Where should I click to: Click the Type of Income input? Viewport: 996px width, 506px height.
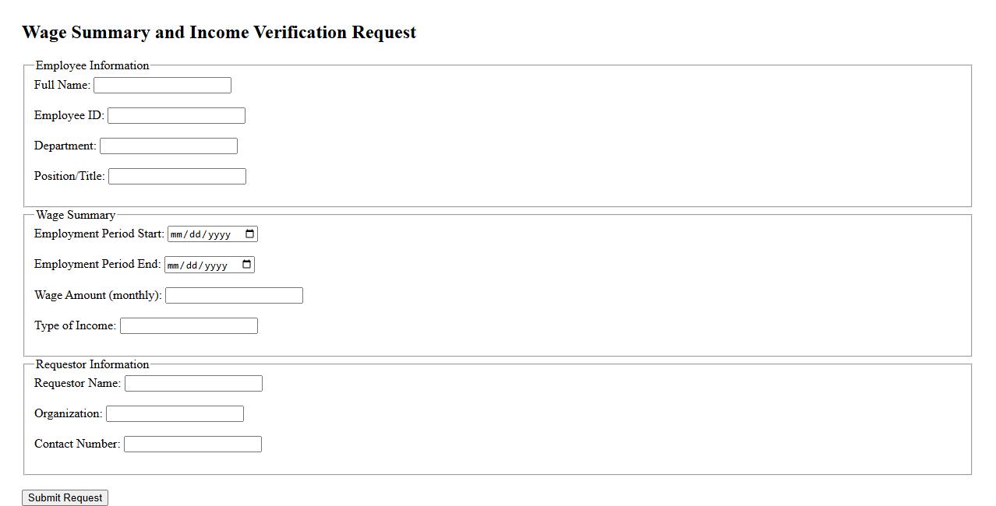click(189, 325)
